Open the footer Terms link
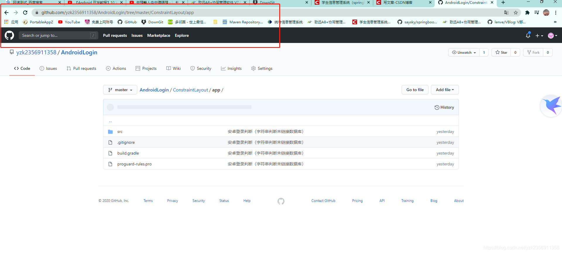The height and width of the screenshot is (253, 562). click(148, 201)
